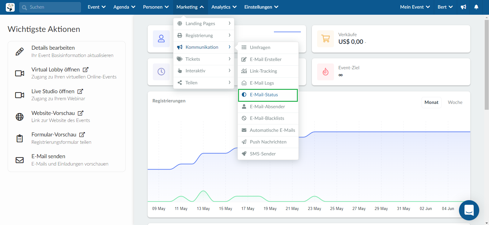Click the Event-Ziel label
Viewport: 489px width, 225px height.
pyautogui.click(x=349, y=68)
